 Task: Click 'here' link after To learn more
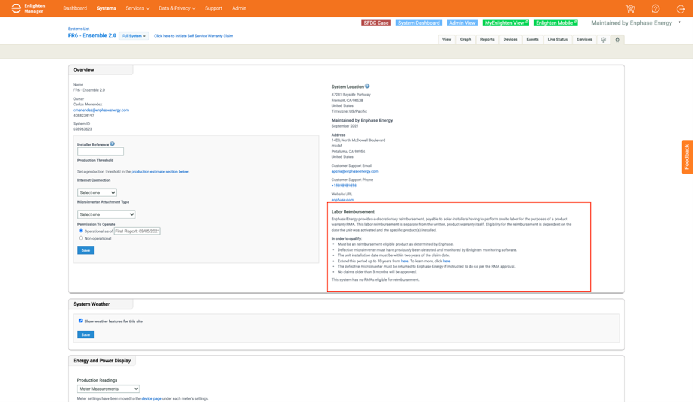click(447, 261)
